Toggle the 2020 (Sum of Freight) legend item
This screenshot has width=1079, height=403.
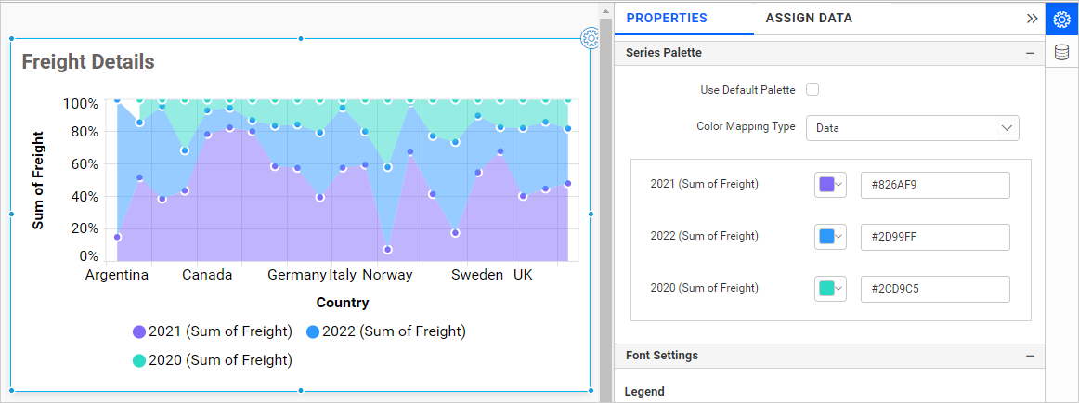[x=213, y=360]
